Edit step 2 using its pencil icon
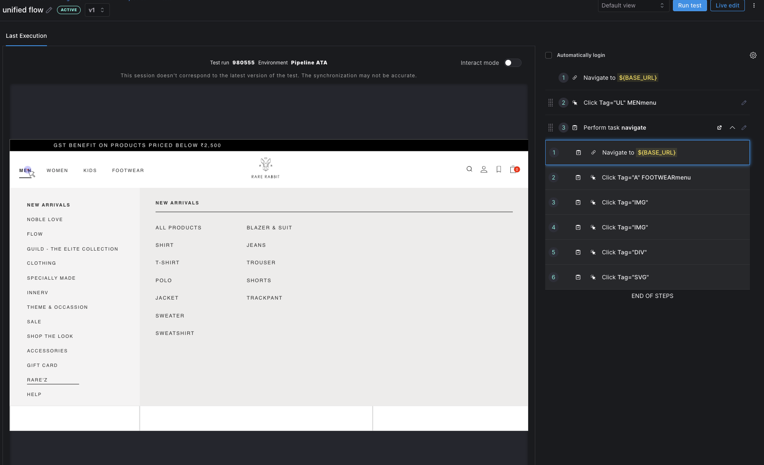The height and width of the screenshot is (465, 764). coord(744,103)
